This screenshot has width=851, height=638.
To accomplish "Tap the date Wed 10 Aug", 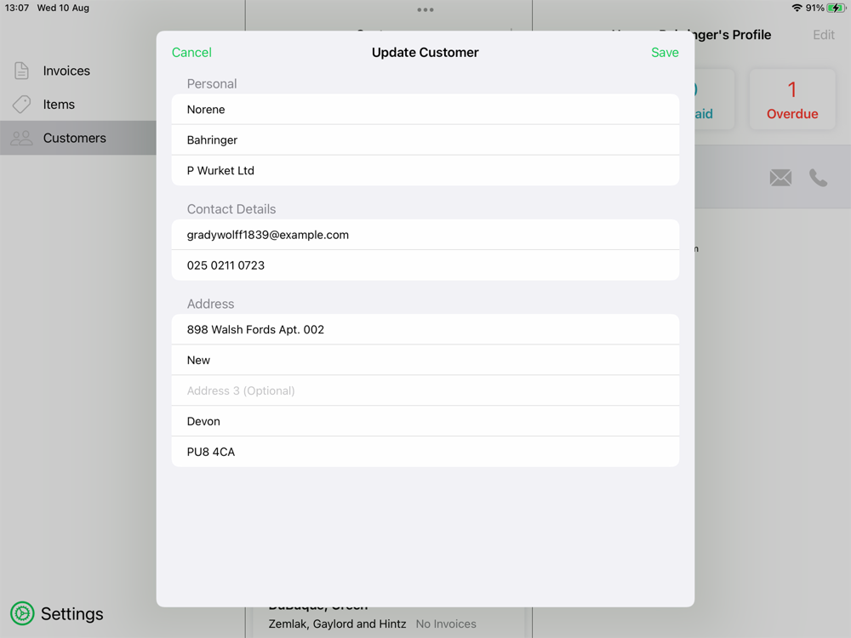I will (63, 8).
